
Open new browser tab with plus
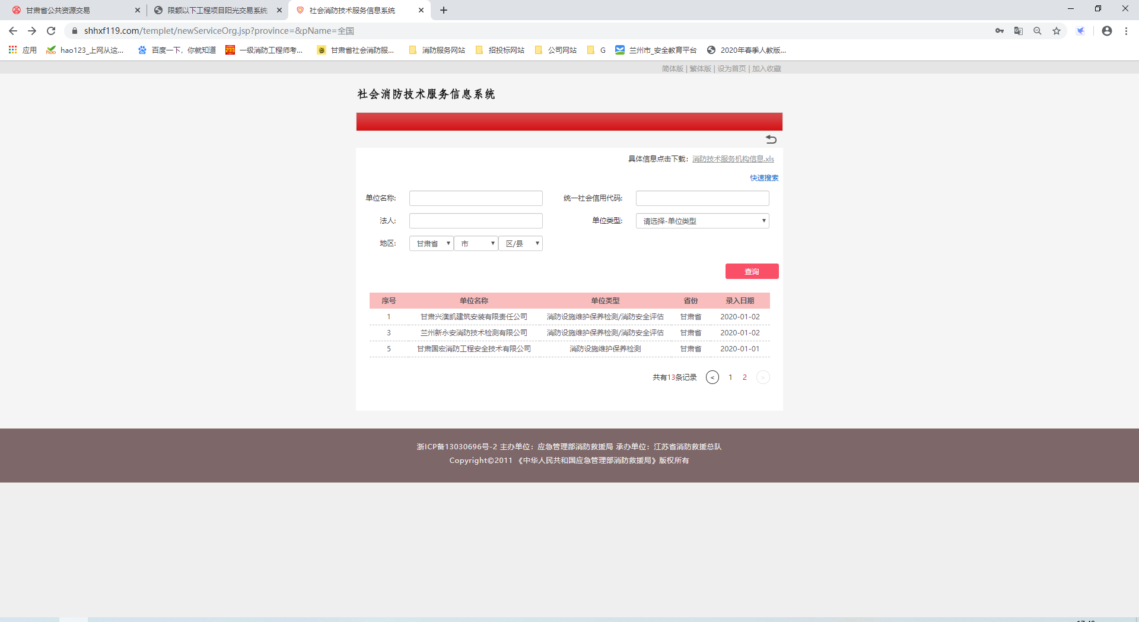click(x=444, y=10)
